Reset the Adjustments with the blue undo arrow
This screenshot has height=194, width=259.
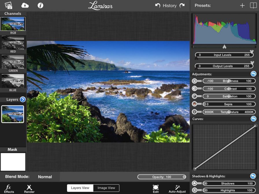coord(254,73)
